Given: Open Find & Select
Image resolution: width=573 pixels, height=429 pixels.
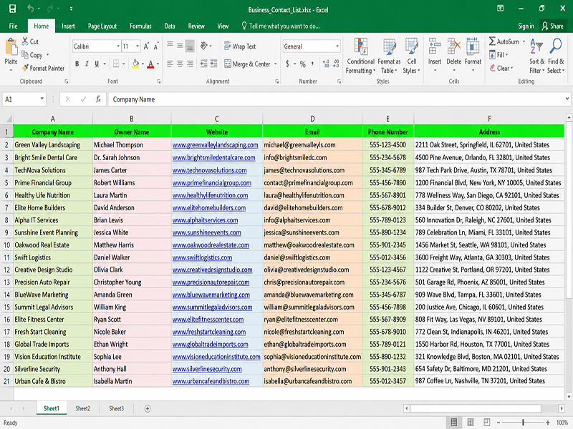Looking at the screenshot, I should 556,56.
